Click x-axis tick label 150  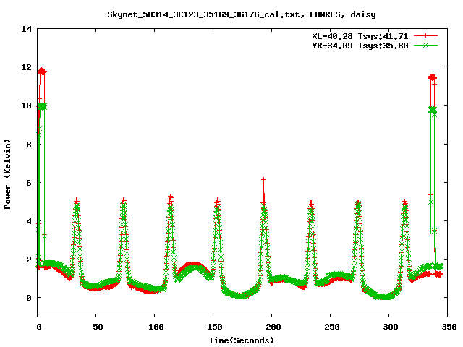214,327
